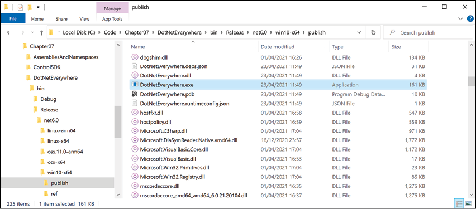476x209 pixels.
Task: Click the navigation pane scrollbar thumb
Action: 117,121
